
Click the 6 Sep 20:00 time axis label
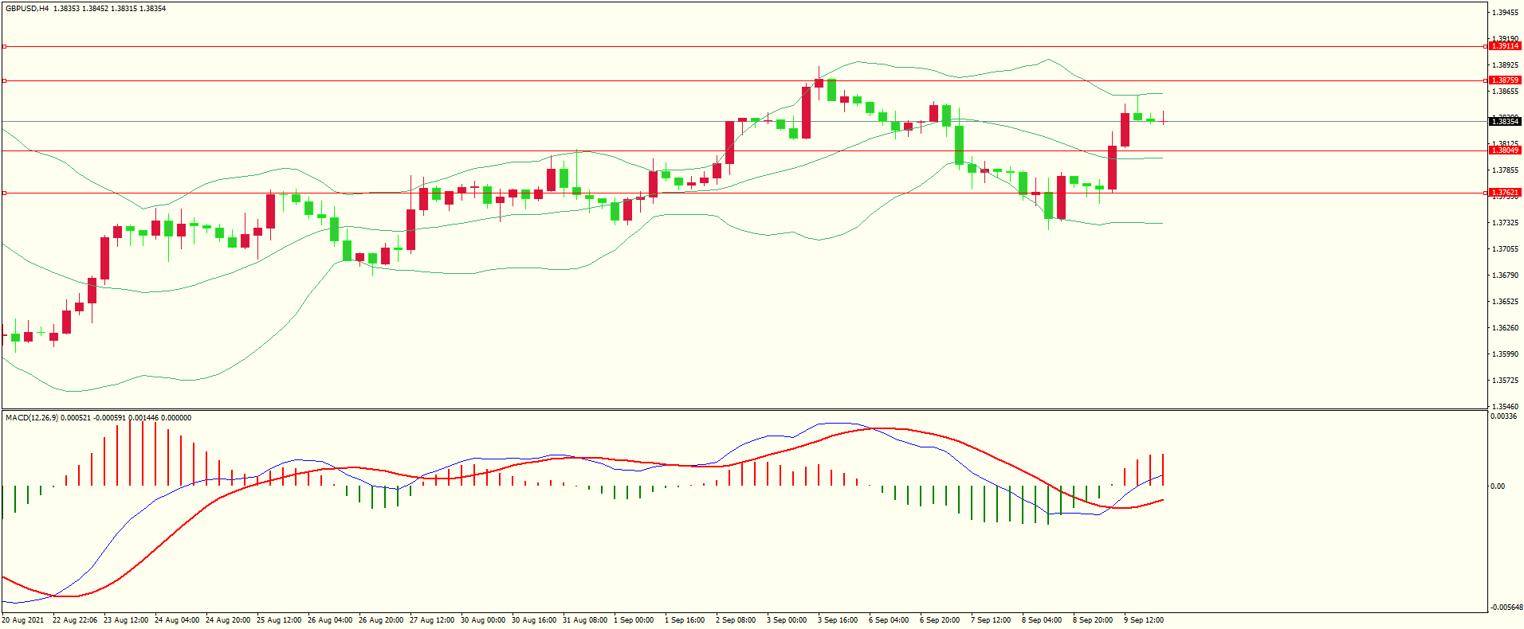pyautogui.click(x=940, y=620)
